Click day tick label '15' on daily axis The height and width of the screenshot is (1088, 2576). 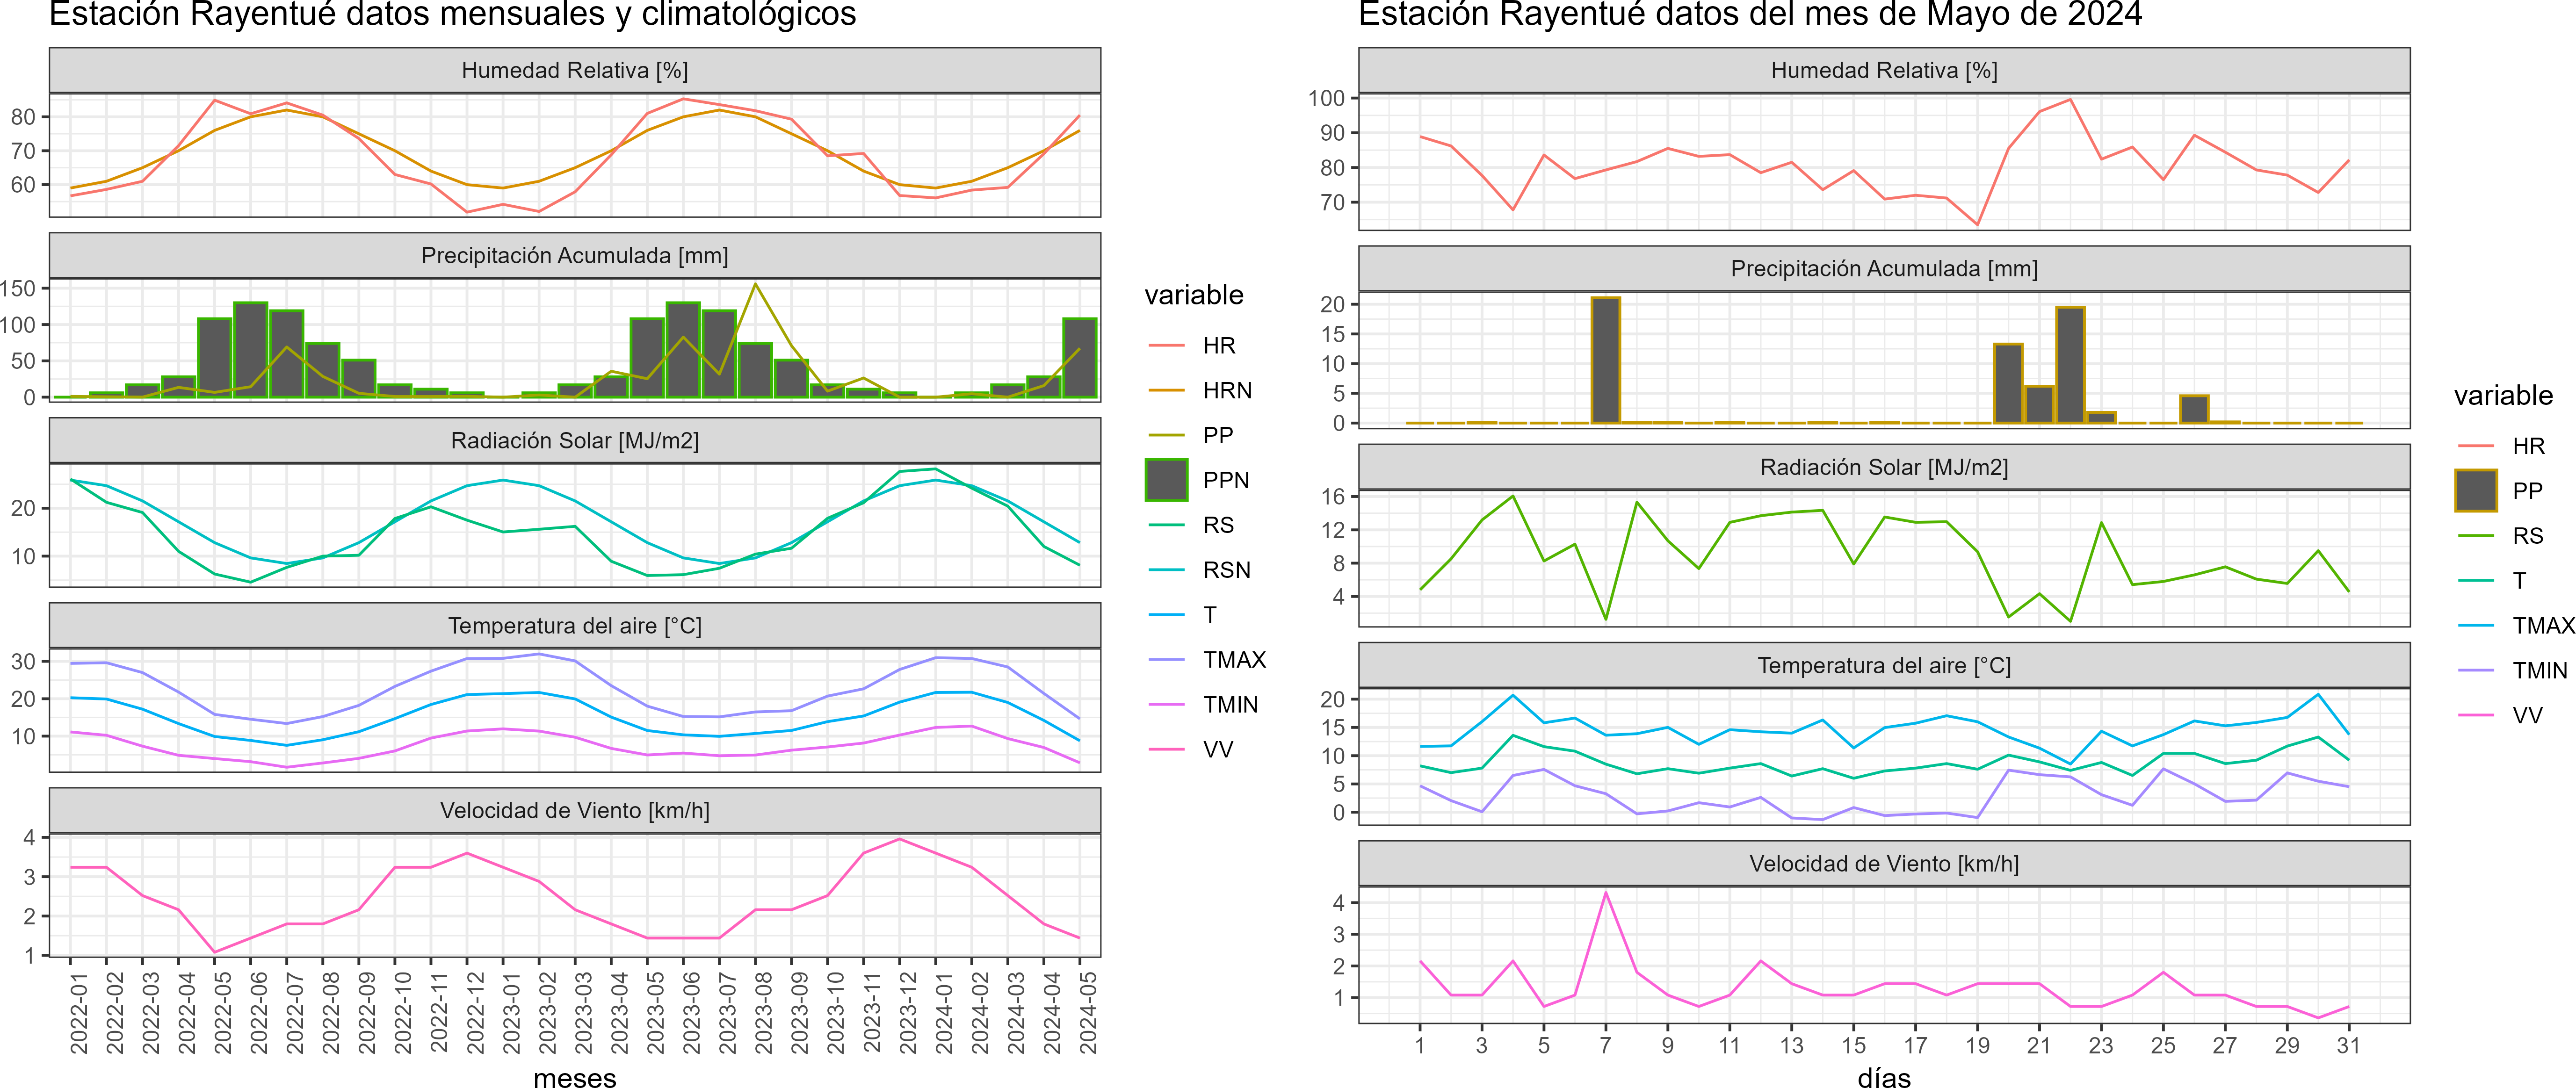[x=1853, y=1045]
